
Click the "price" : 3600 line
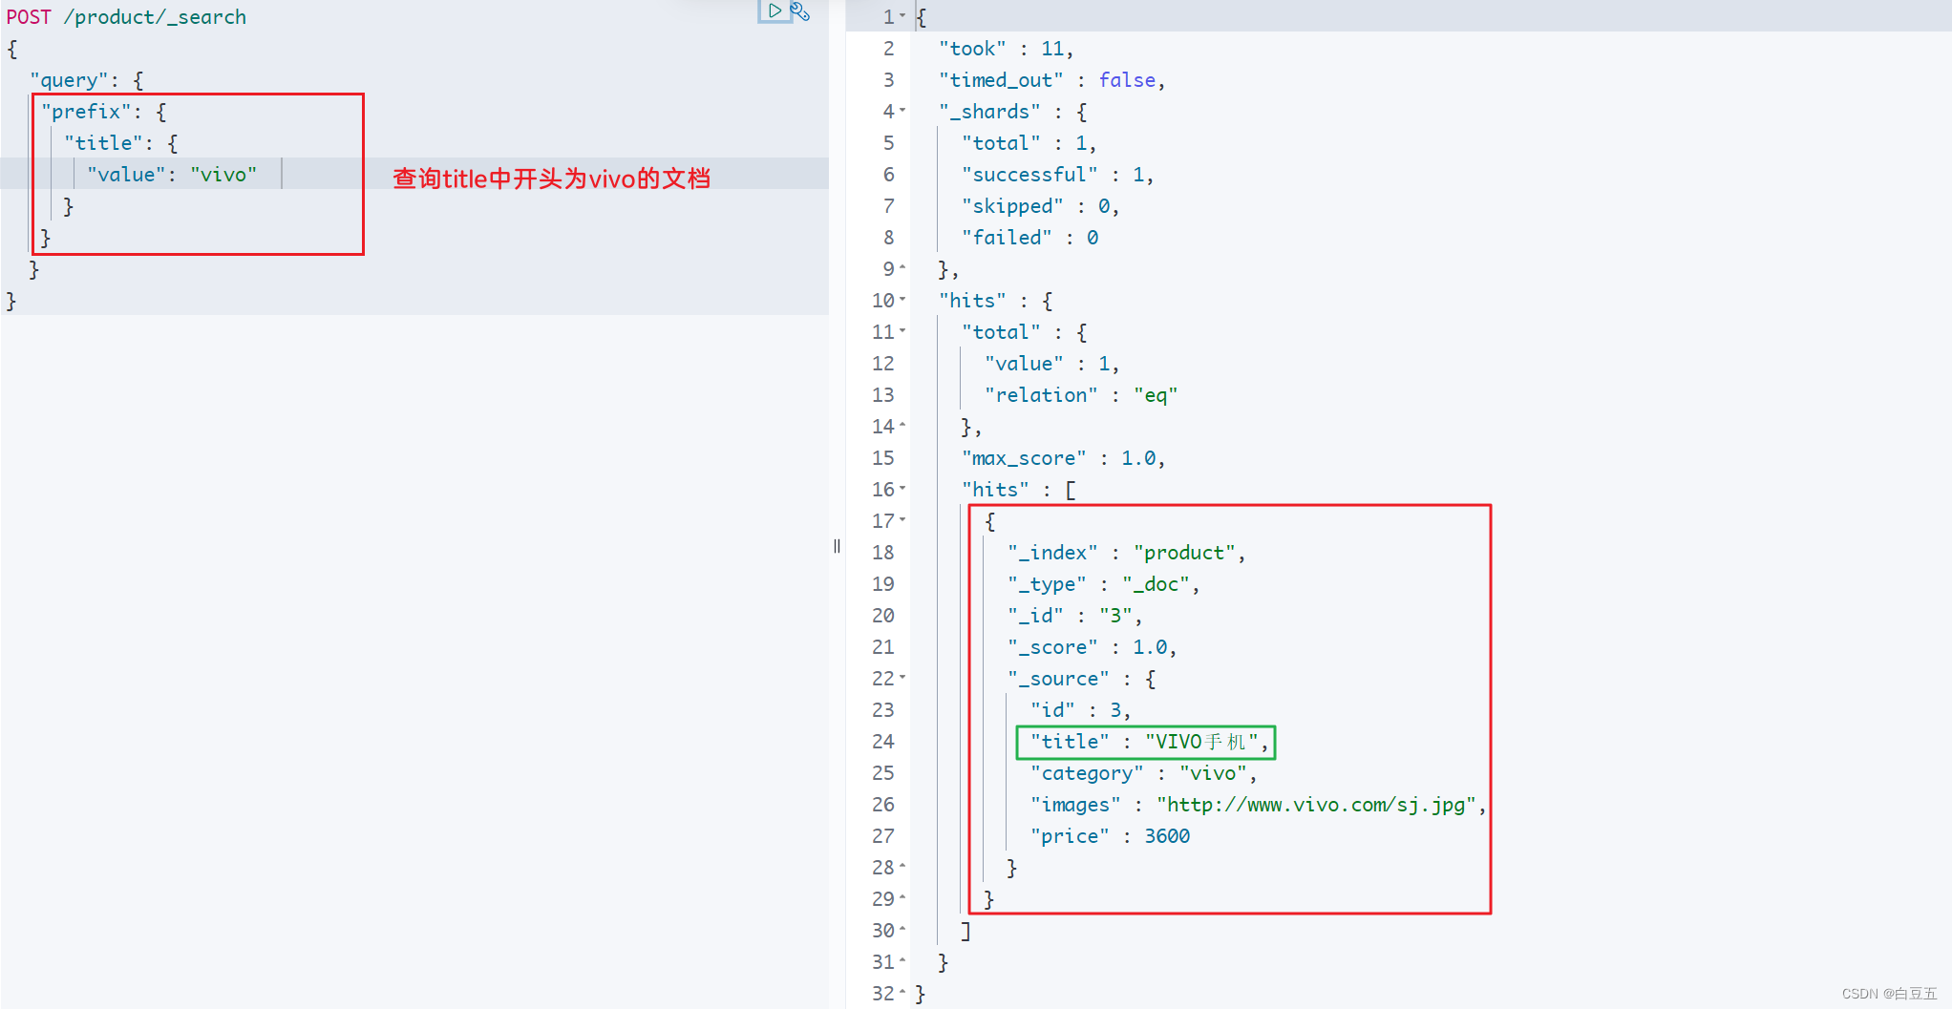(1111, 836)
